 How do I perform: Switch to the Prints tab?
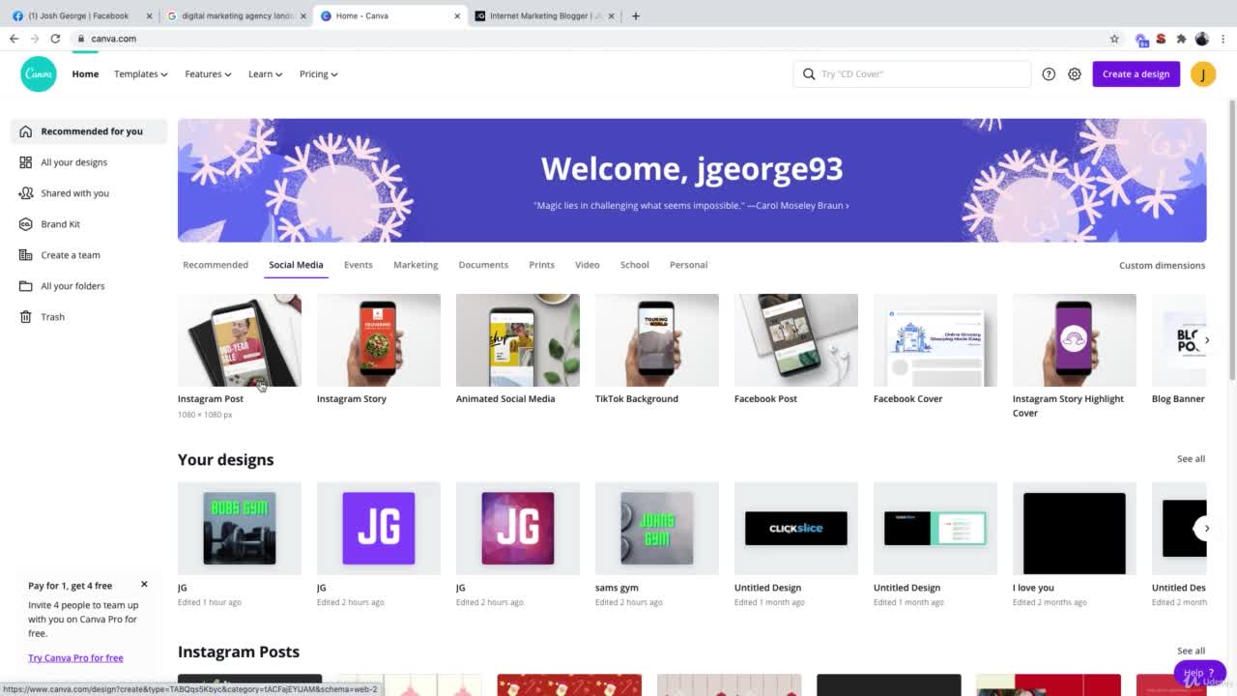pyautogui.click(x=541, y=265)
